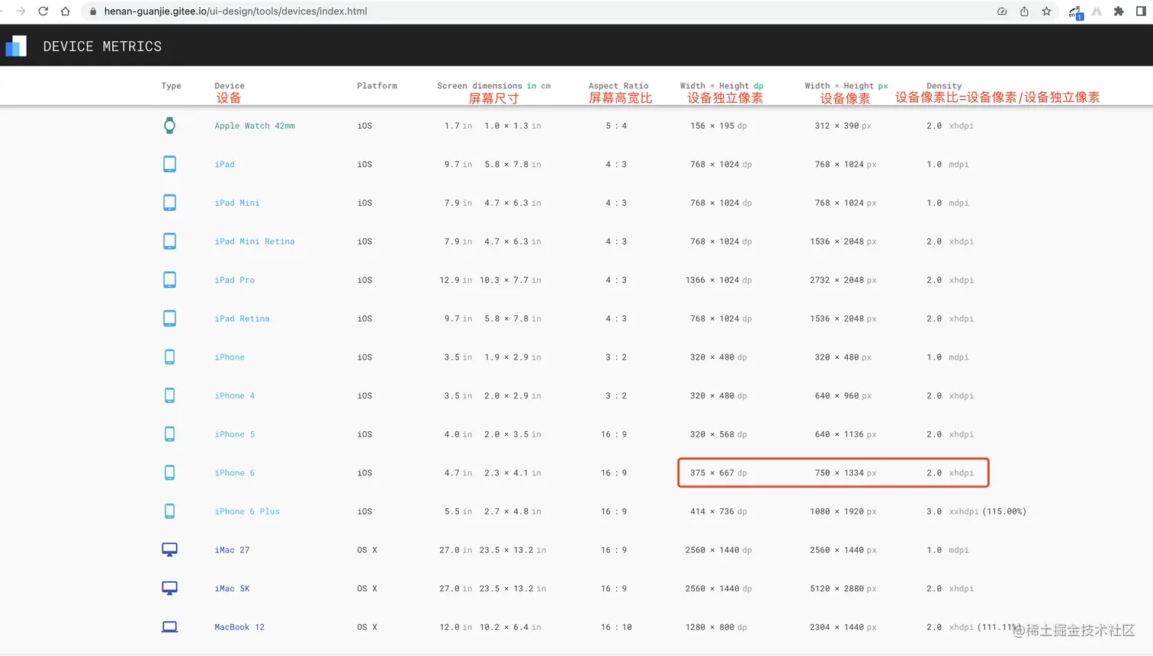This screenshot has height=656, width=1153.
Task: Open the iPad device link
Action: [x=225, y=165]
